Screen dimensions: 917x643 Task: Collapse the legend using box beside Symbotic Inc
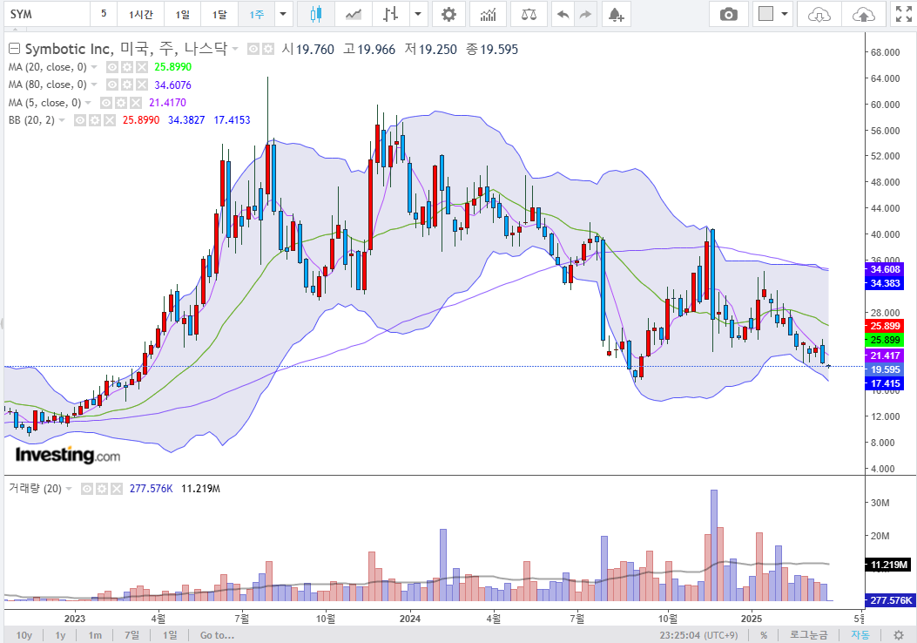click(14, 49)
